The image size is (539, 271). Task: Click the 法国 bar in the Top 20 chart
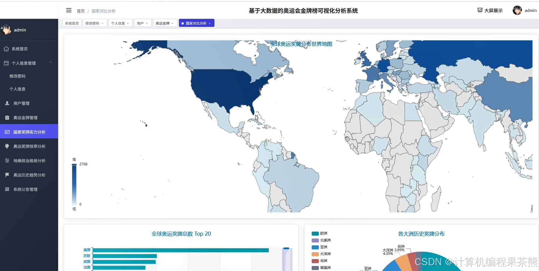(119, 267)
